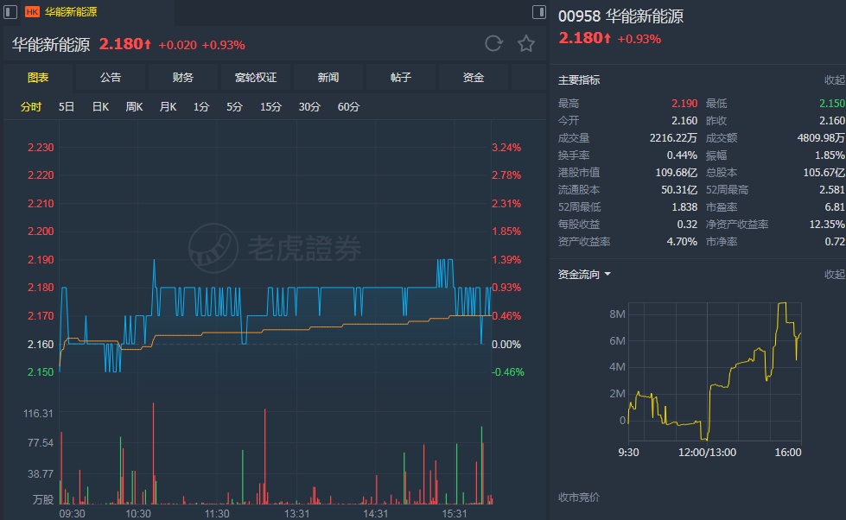Click the 最低 value 2.150
Viewport: 846px width, 520px height.
coord(832,103)
